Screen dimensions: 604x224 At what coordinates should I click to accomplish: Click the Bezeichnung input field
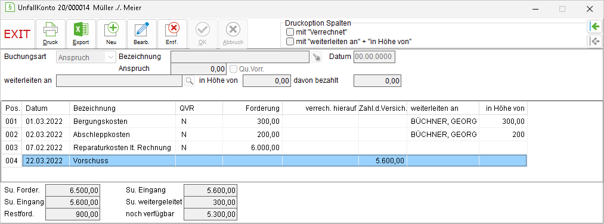coord(240,57)
